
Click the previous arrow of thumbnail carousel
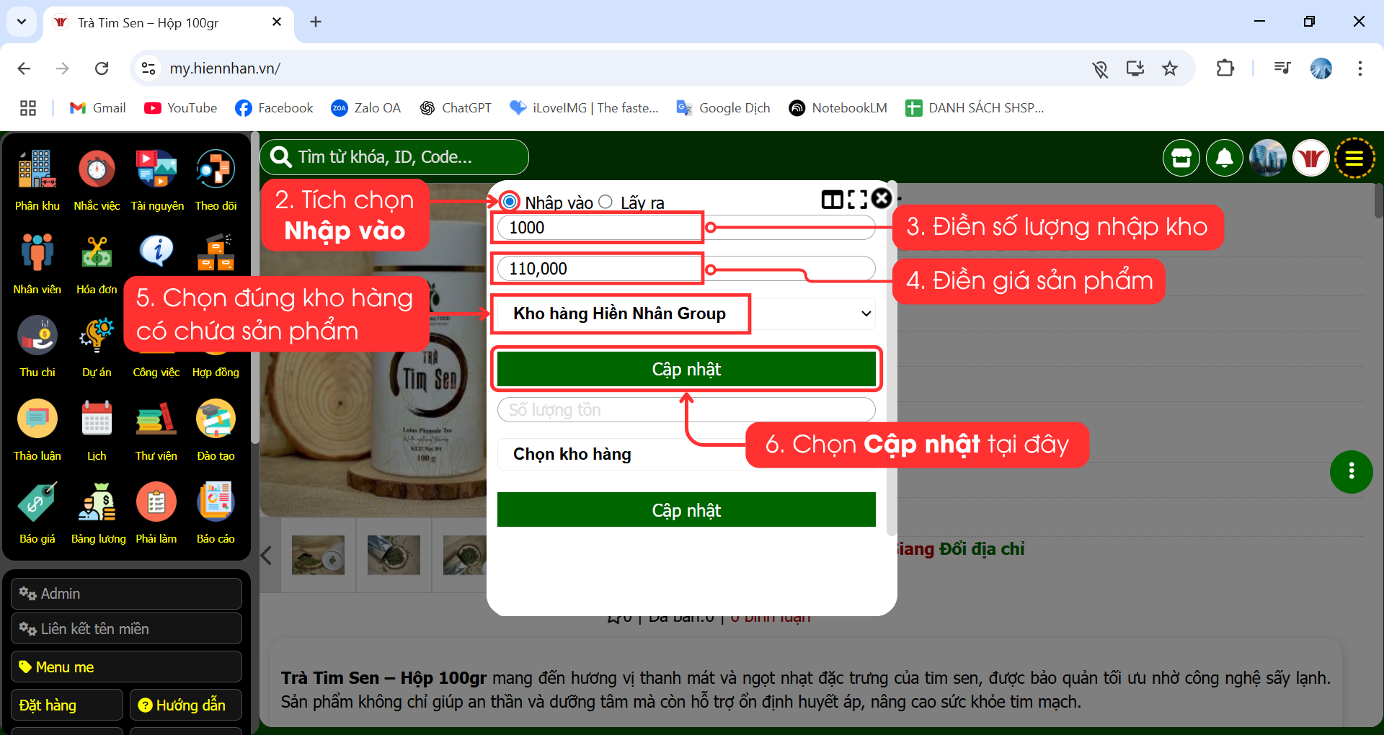tap(266, 556)
